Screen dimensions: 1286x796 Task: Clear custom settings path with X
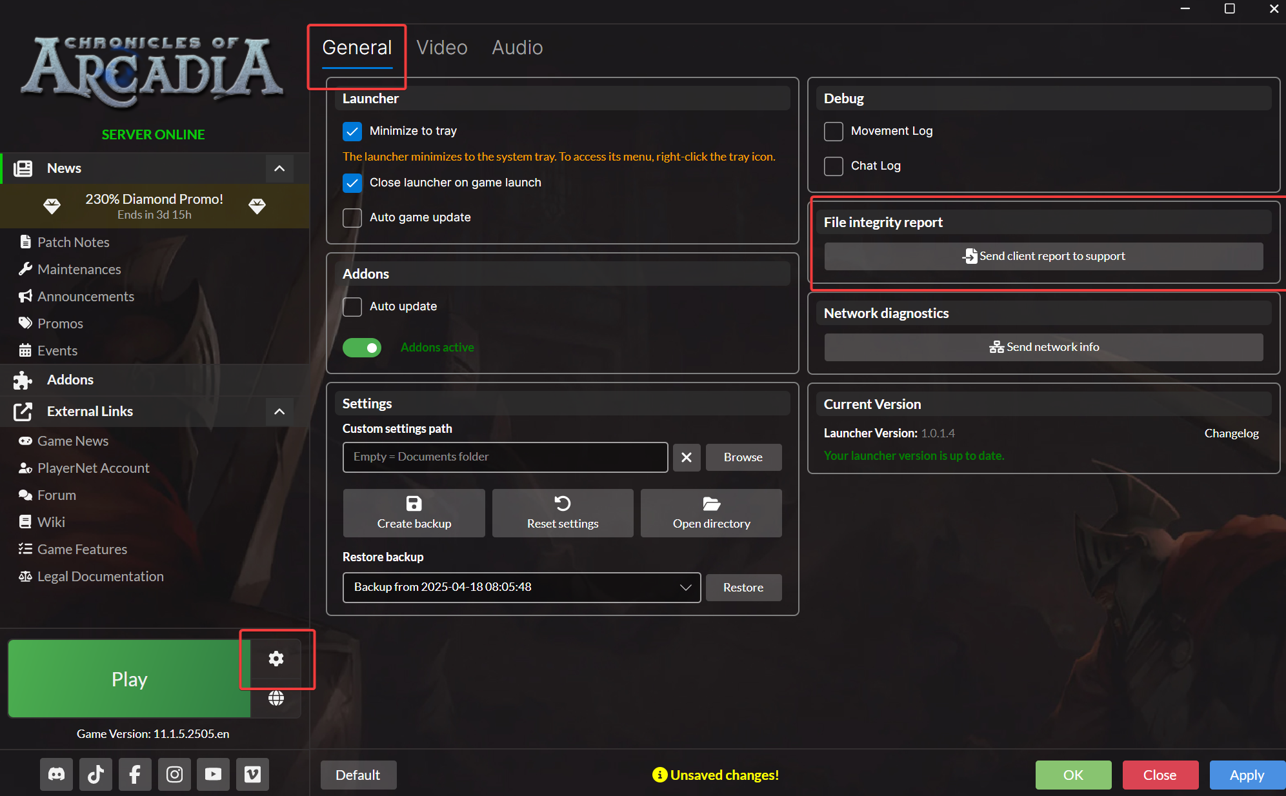click(687, 457)
